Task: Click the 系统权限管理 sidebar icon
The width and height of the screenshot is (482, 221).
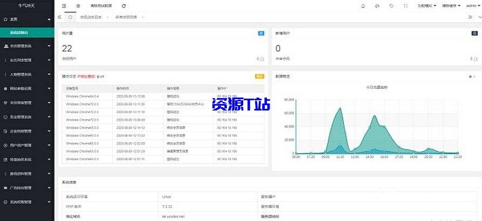Action: click(5, 202)
